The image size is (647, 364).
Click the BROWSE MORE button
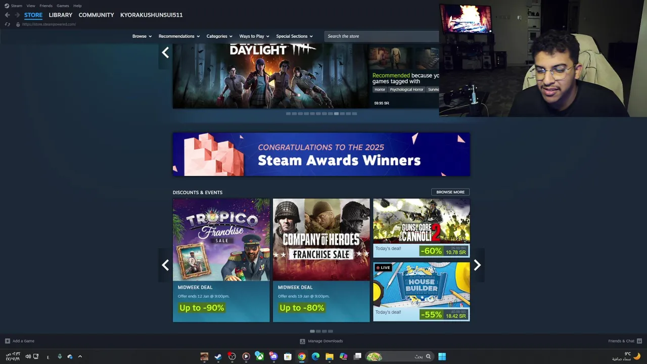[x=450, y=192]
